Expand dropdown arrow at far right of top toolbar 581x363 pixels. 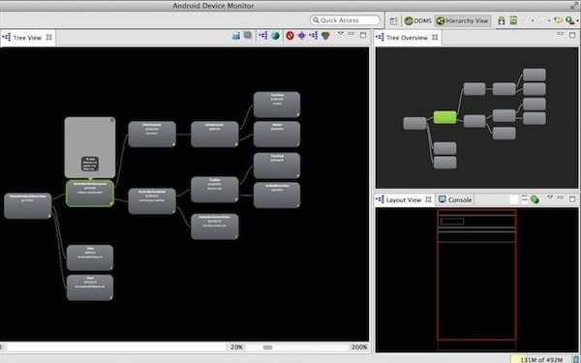tap(578, 21)
